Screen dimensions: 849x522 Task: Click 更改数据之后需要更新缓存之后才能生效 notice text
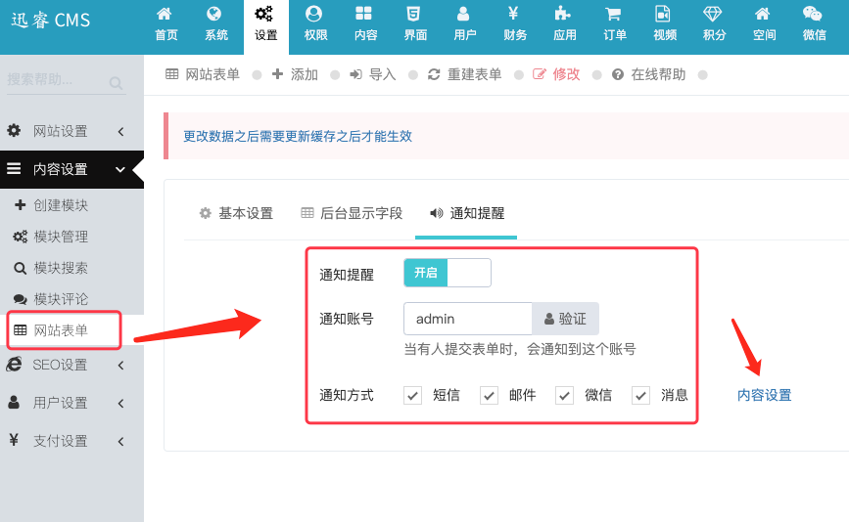(x=298, y=136)
